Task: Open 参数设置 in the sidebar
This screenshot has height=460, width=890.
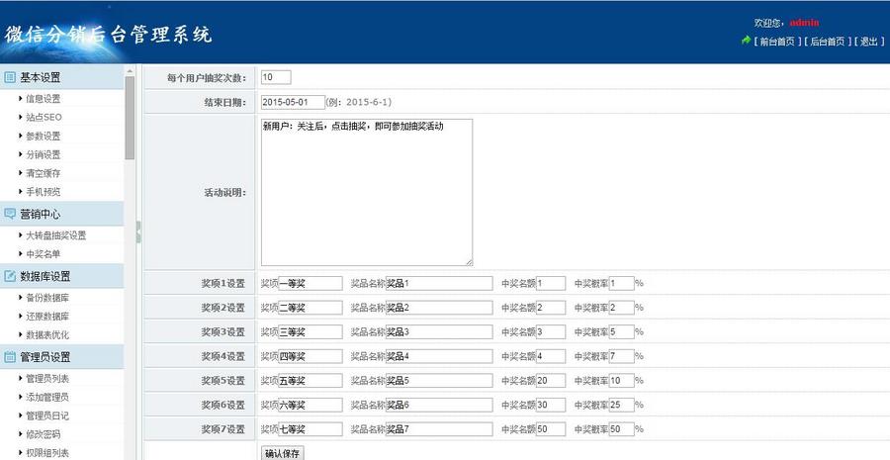Action: point(44,137)
